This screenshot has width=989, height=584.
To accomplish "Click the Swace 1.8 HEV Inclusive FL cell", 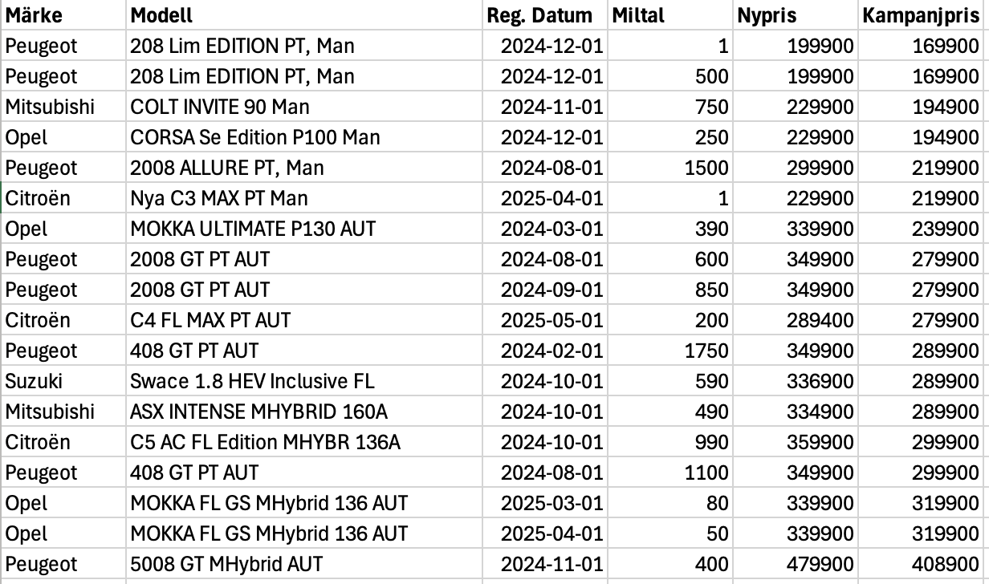I will 304,381.
